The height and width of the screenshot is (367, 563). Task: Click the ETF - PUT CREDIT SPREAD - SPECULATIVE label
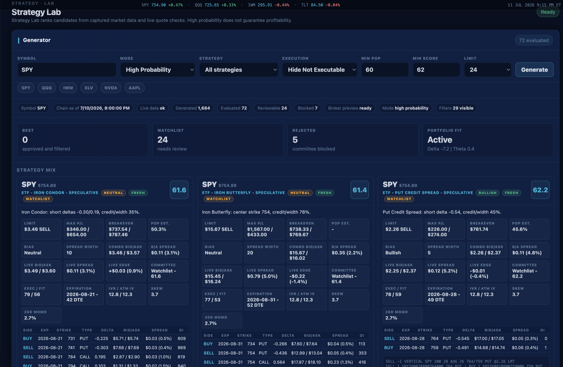pyautogui.click(x=428, y=193)
